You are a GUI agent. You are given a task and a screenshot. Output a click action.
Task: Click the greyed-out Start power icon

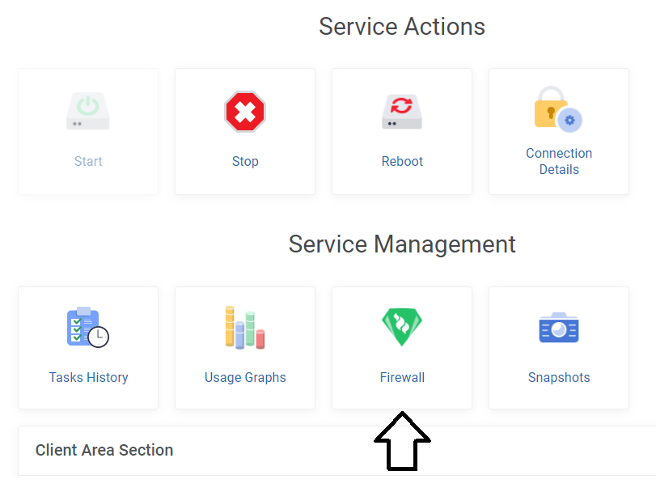88,112
